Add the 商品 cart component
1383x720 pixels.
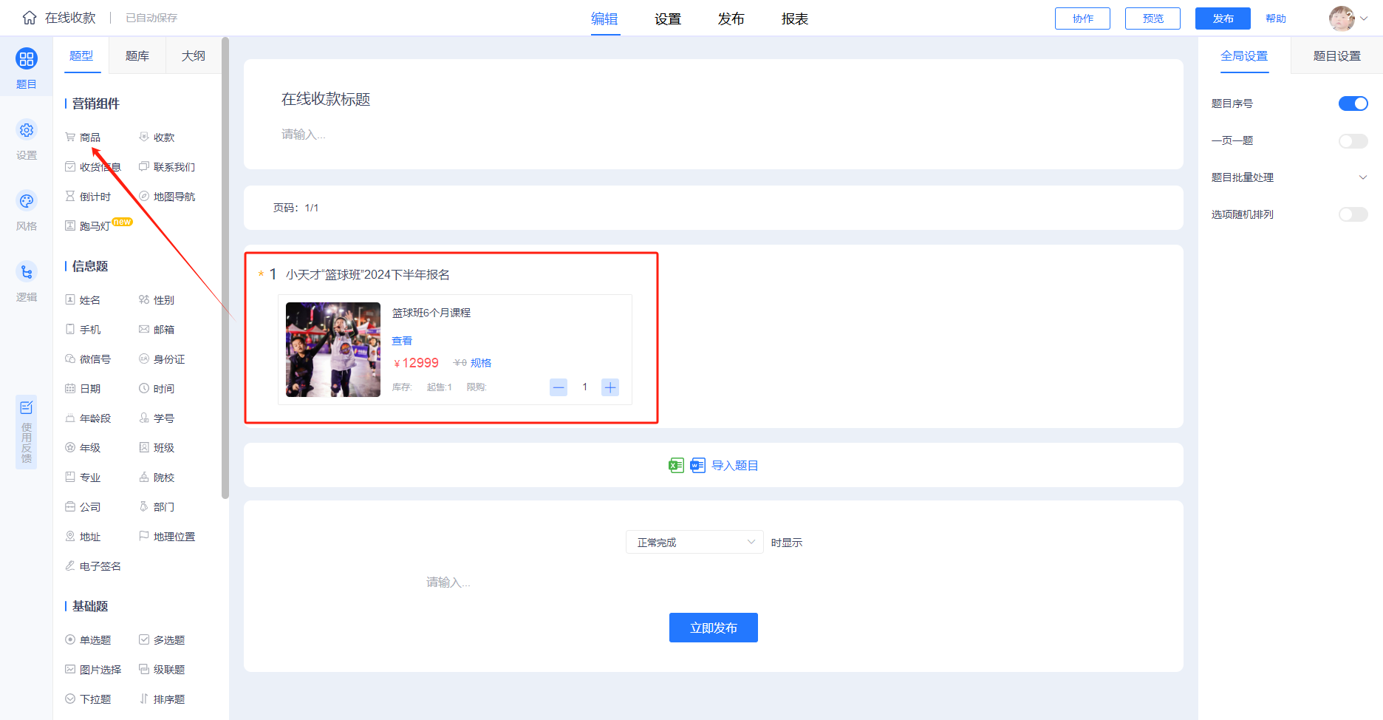[83, 137]
